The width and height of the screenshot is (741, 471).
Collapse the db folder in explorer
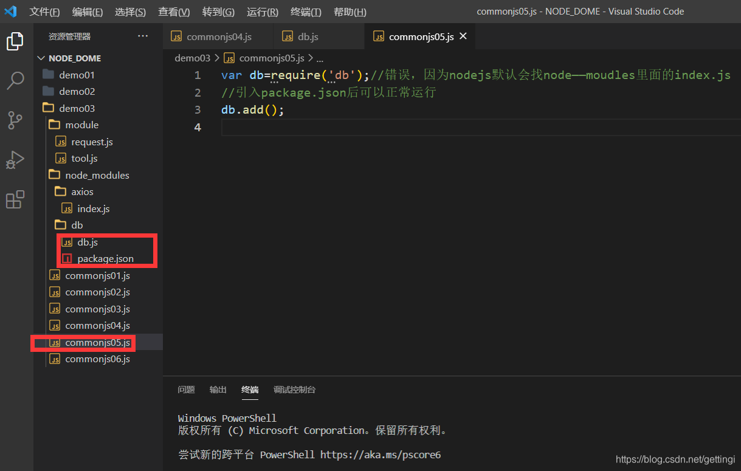point(98,225)
